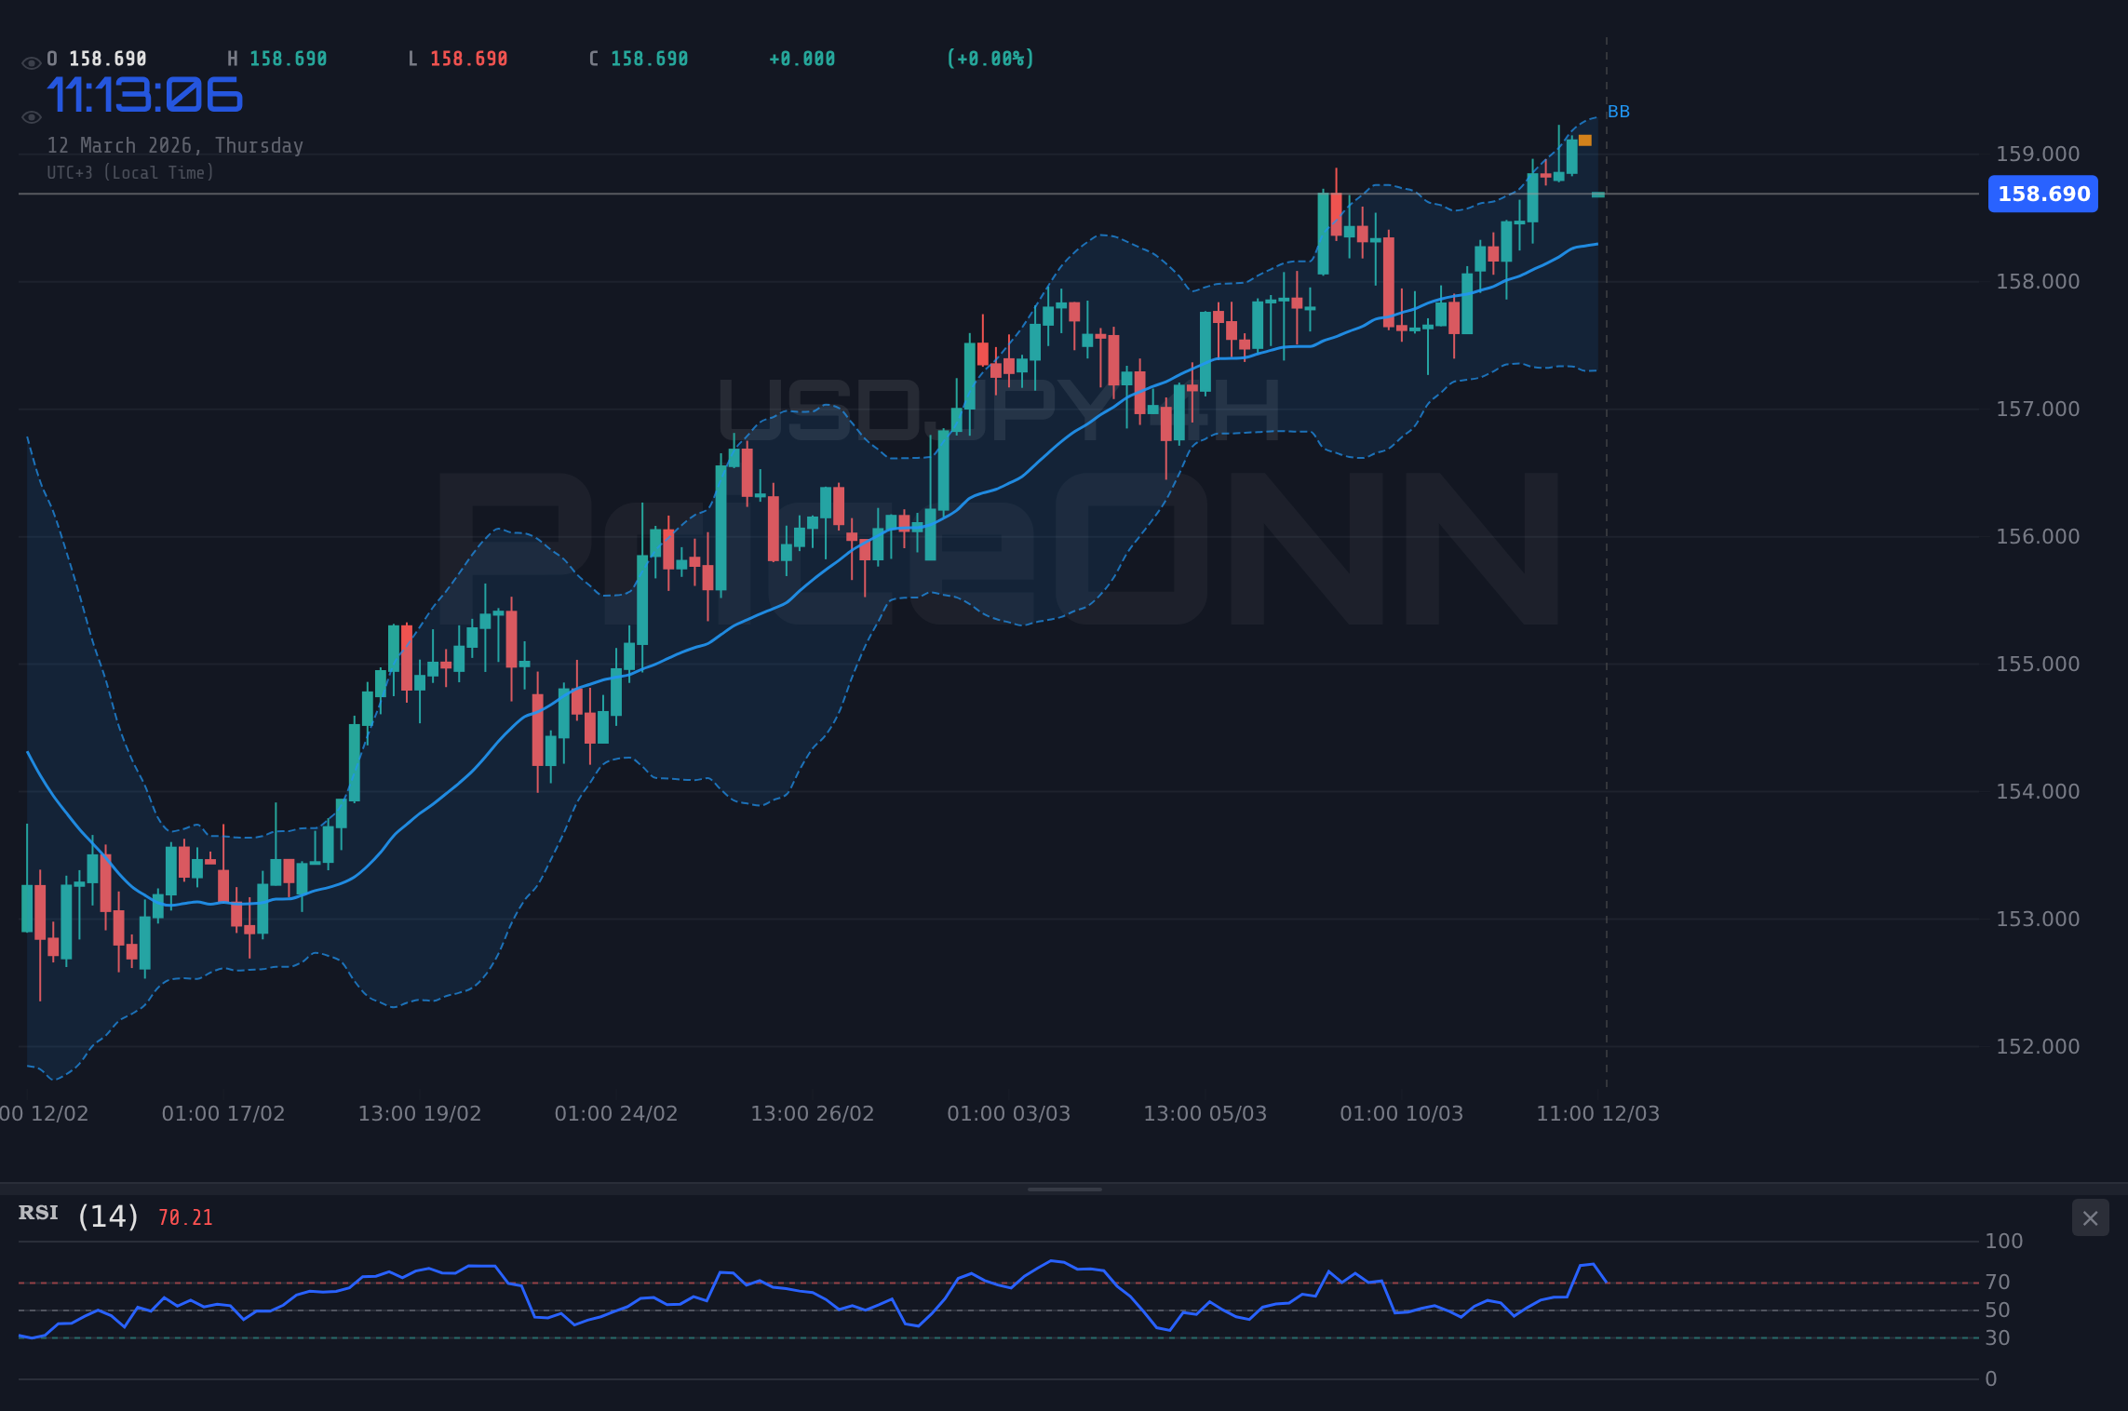
Task: Click the 13:00 05/03 time axis label
Action: tap(1205, 1113)
